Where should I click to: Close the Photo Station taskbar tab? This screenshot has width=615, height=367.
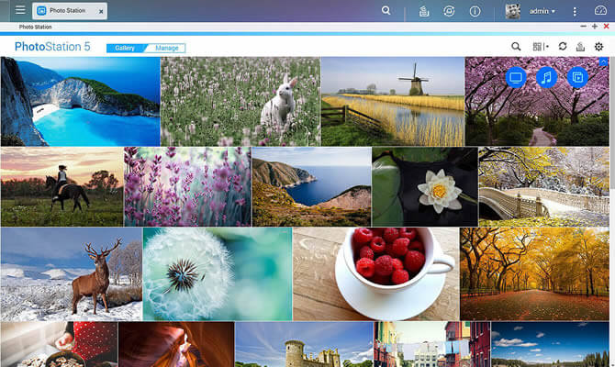click(x=100, y=12)
